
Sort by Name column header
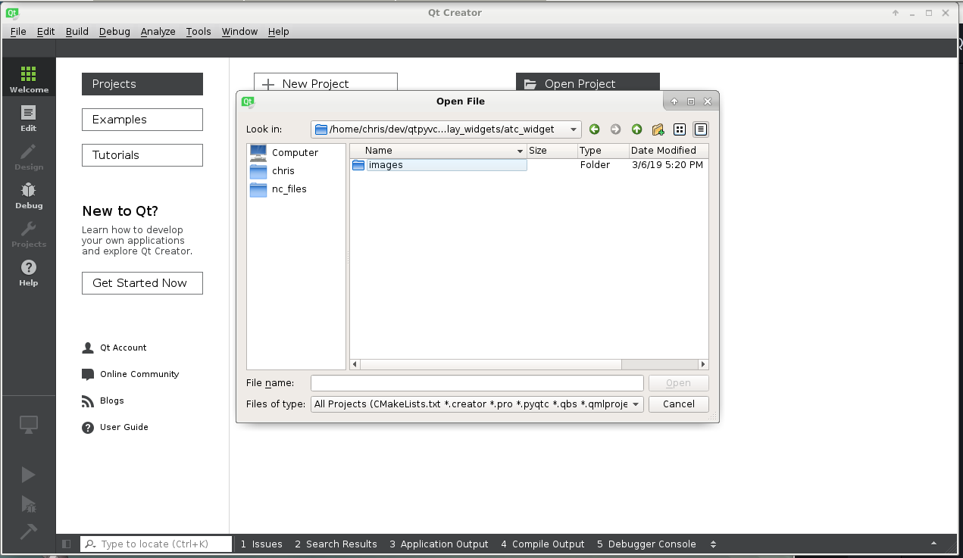pyautogui.click(x=439, y=151)
